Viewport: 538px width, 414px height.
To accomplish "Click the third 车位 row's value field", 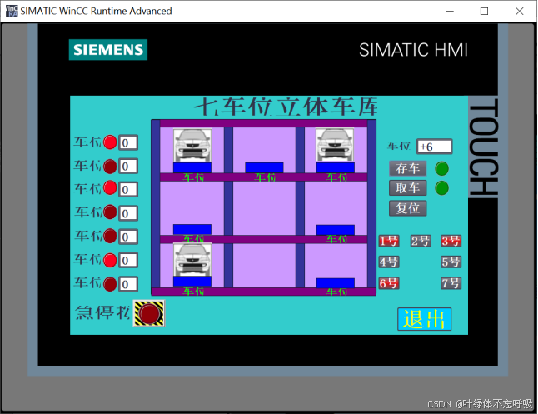I will pyautogui.click(x=128, y=189).
